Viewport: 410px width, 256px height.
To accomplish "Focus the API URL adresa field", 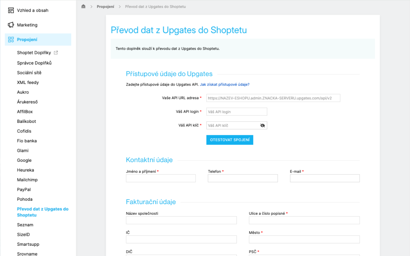I will pos(273,98).
